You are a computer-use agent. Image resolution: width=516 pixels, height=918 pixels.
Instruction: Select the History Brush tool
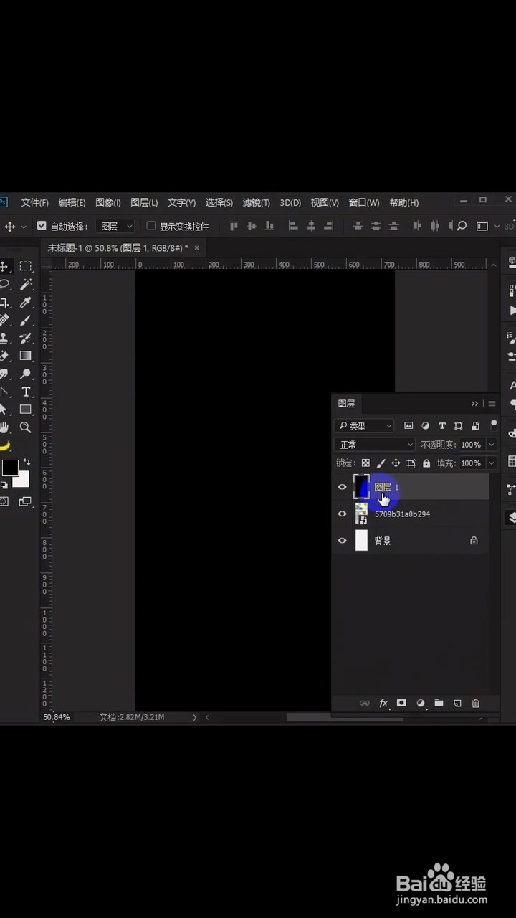coord(26,338)
